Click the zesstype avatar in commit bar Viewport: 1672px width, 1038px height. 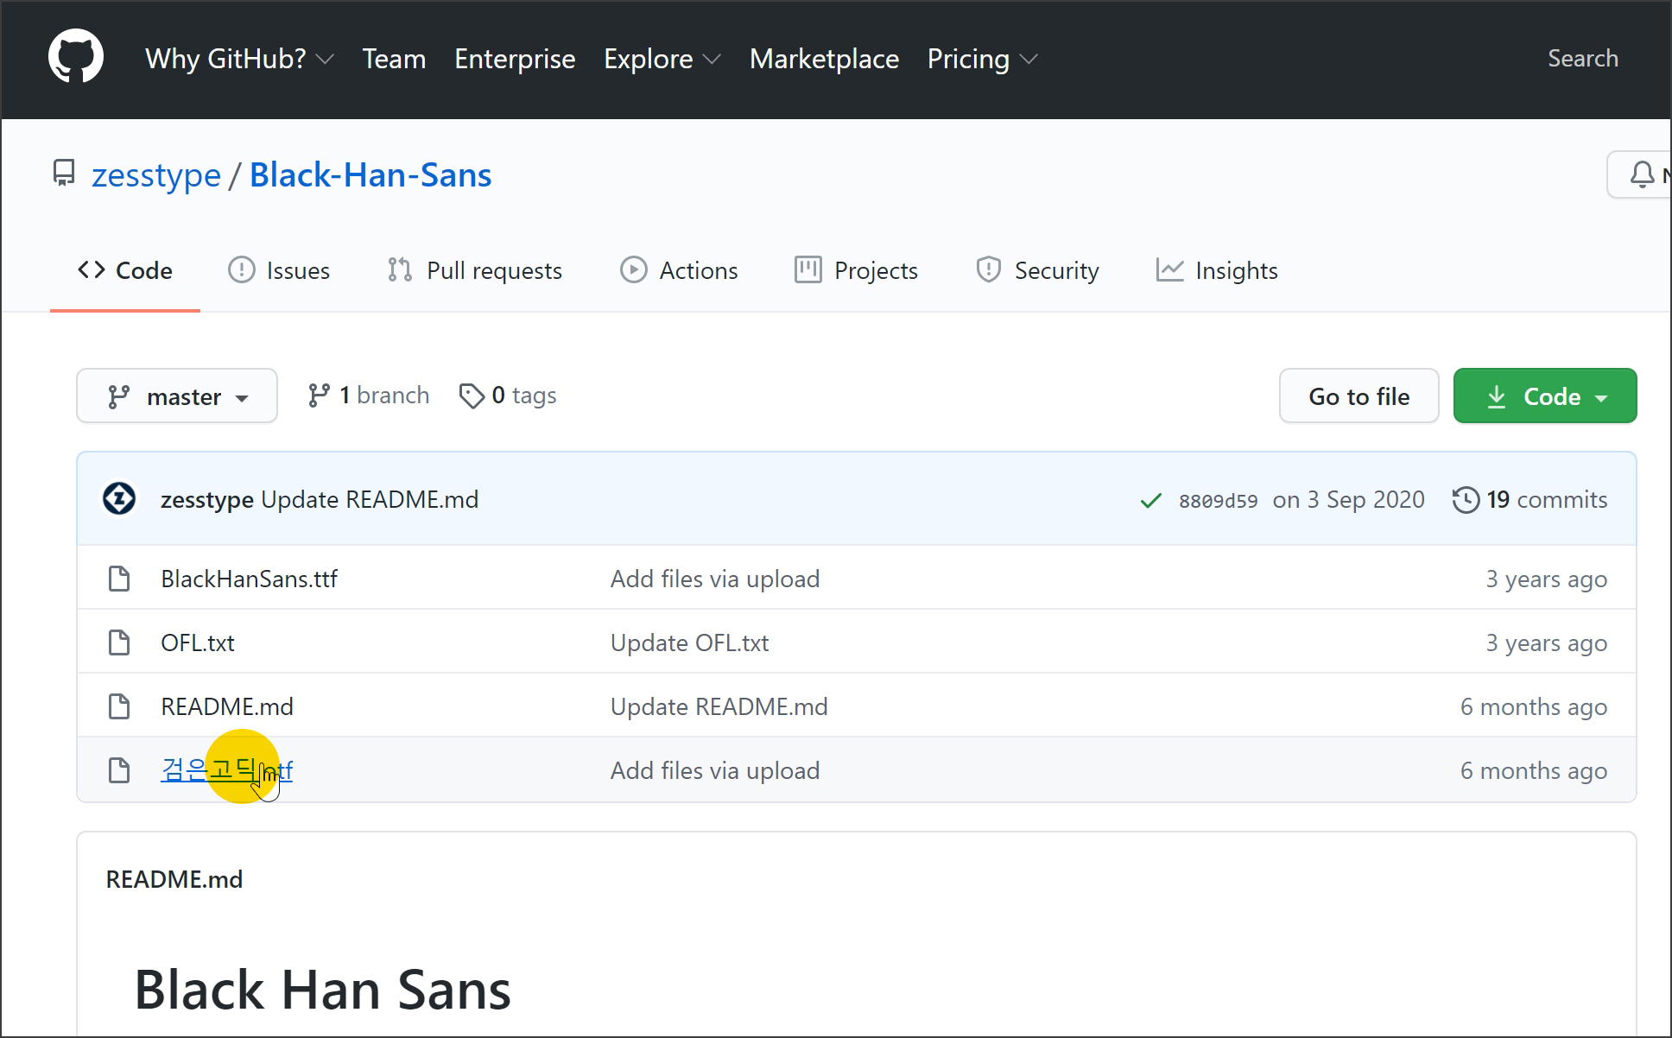[x=119, y=498]
